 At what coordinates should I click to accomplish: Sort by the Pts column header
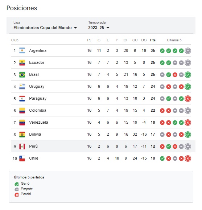(153, 40)
